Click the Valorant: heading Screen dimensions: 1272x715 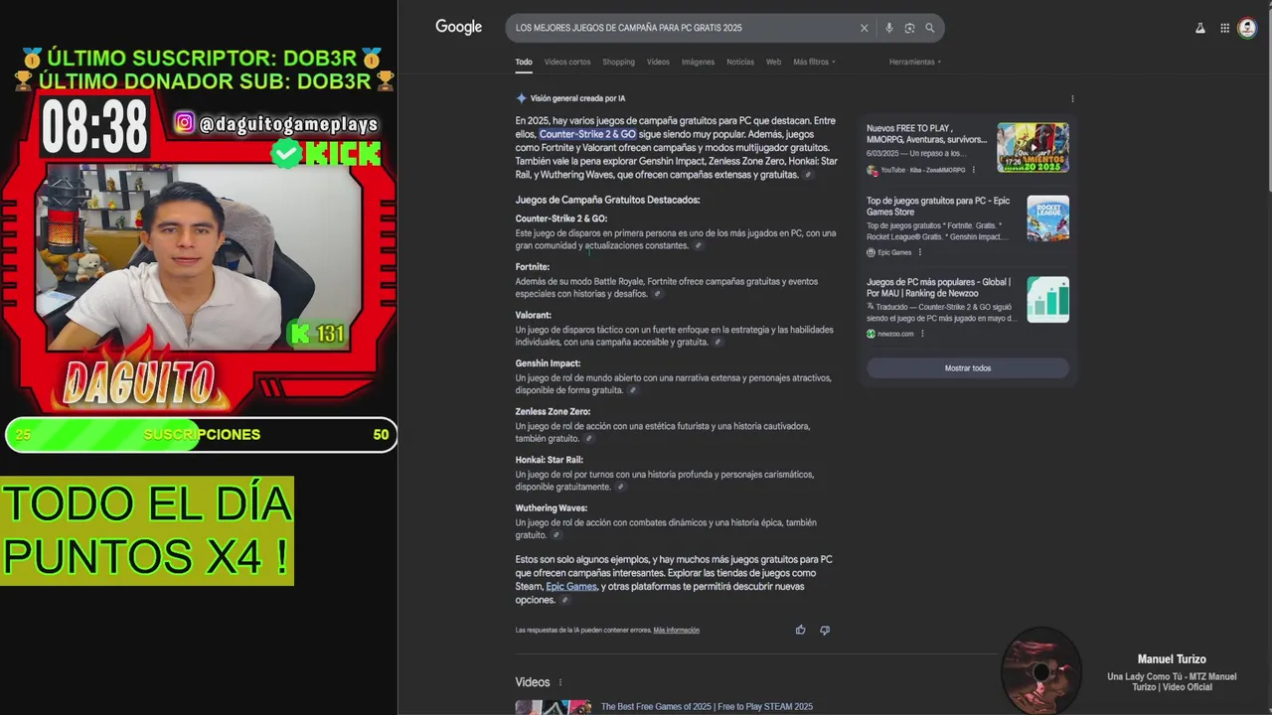click(x=533, y=315)
